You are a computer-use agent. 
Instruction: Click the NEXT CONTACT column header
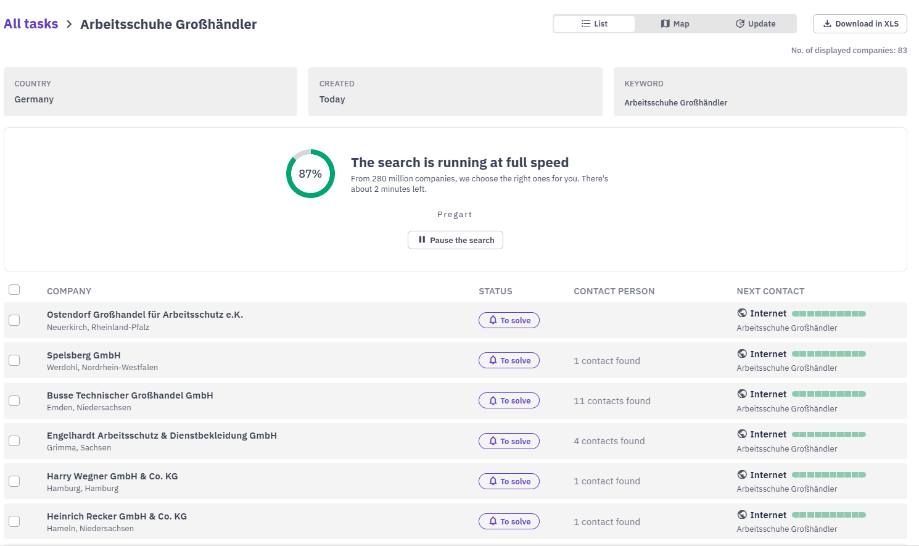(770, 291)
